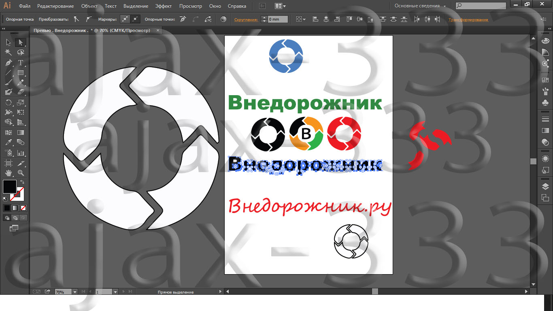Remove selected anchor points icon
Screen dimensions: 553x311
[x=183, y=19]
